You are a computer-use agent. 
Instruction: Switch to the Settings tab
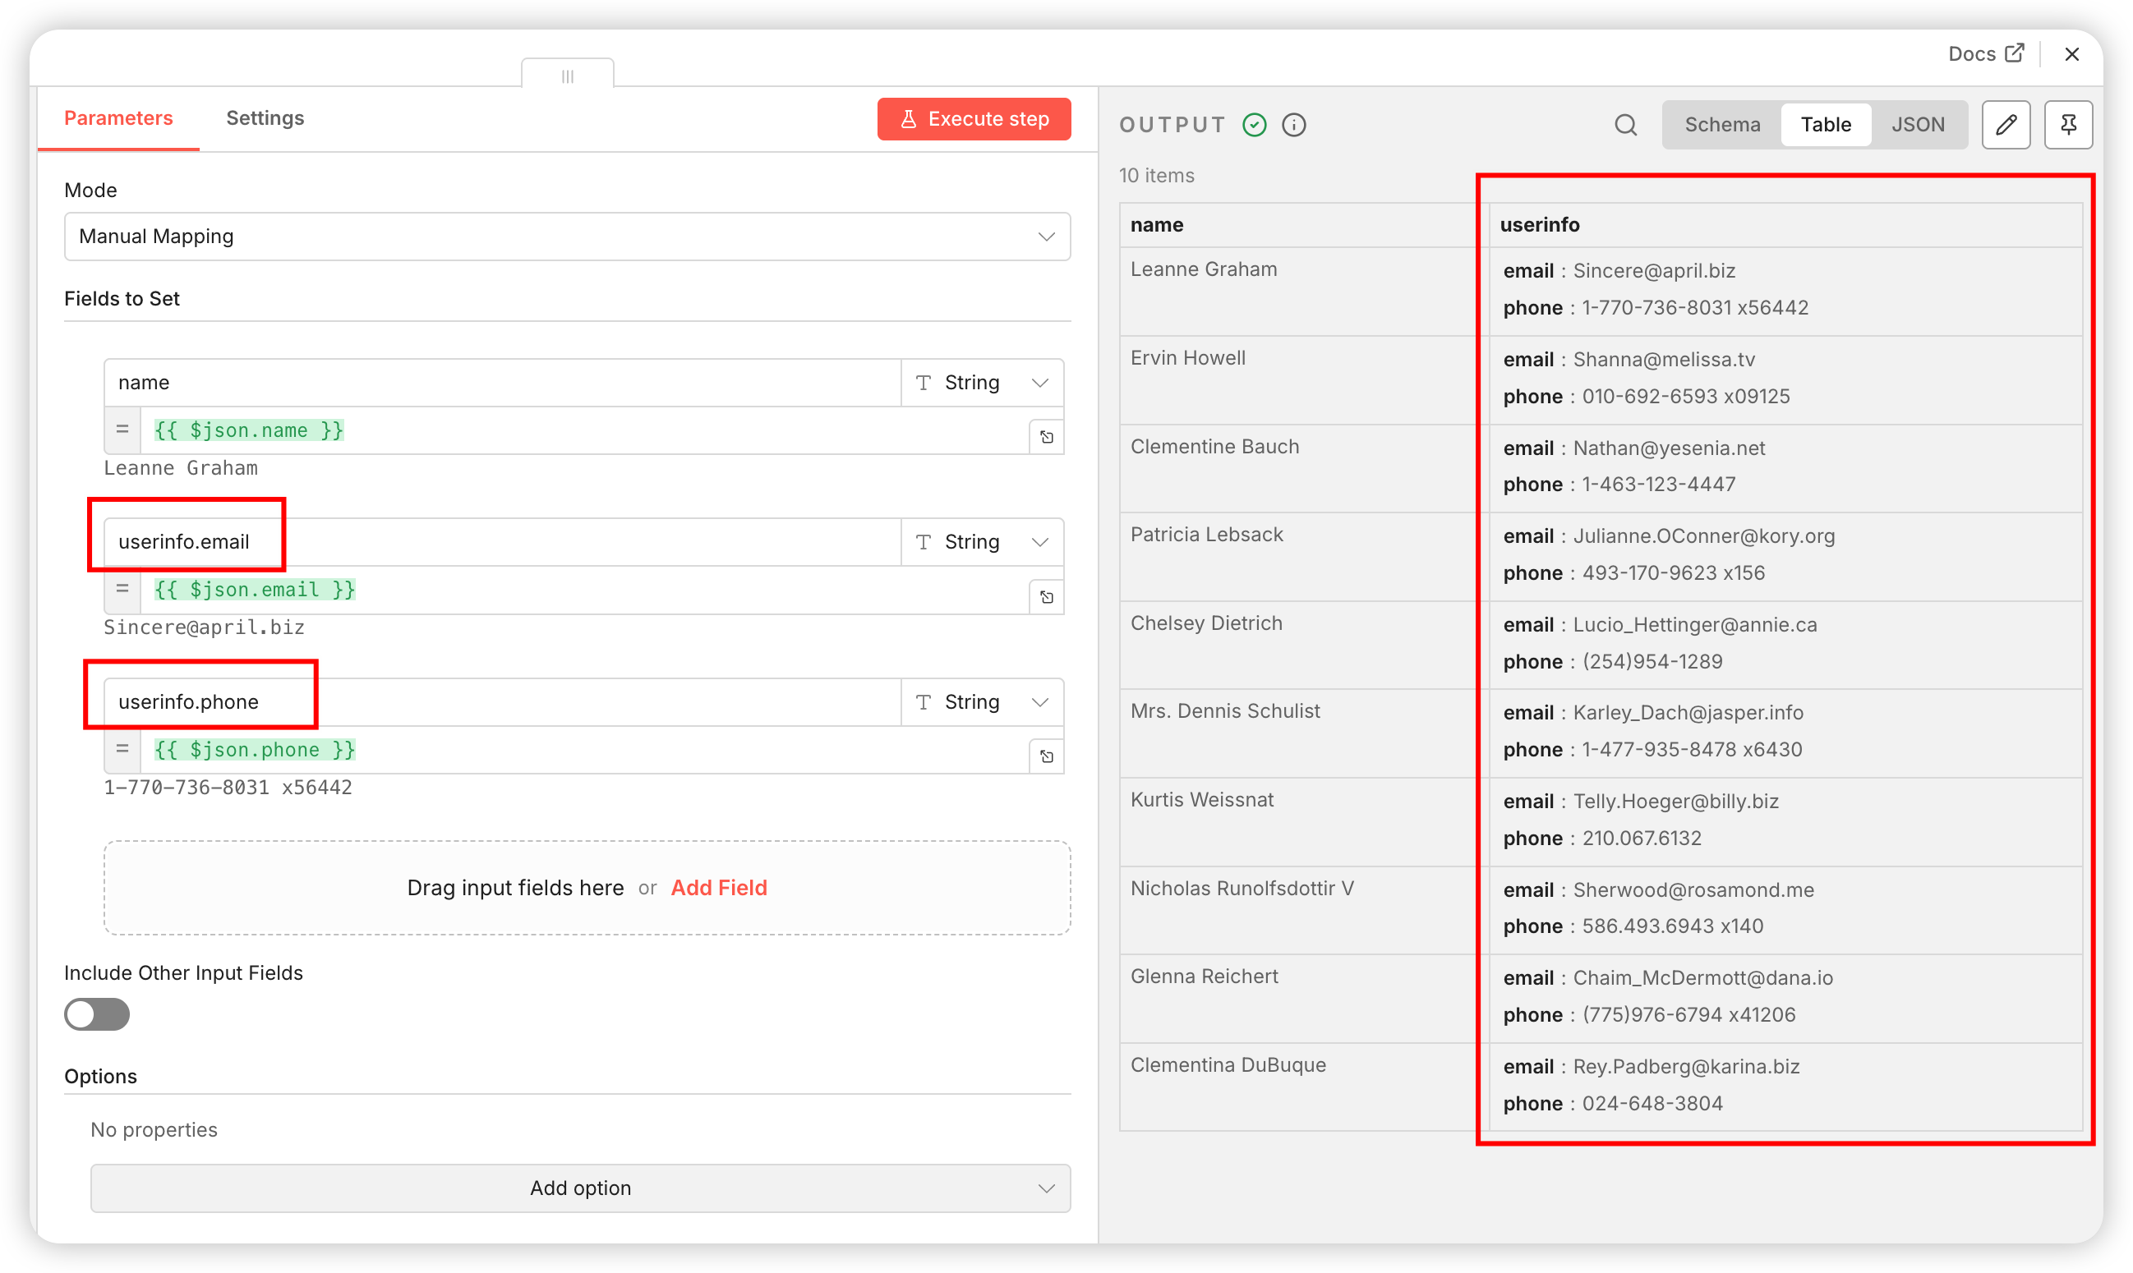pos(265,118)
